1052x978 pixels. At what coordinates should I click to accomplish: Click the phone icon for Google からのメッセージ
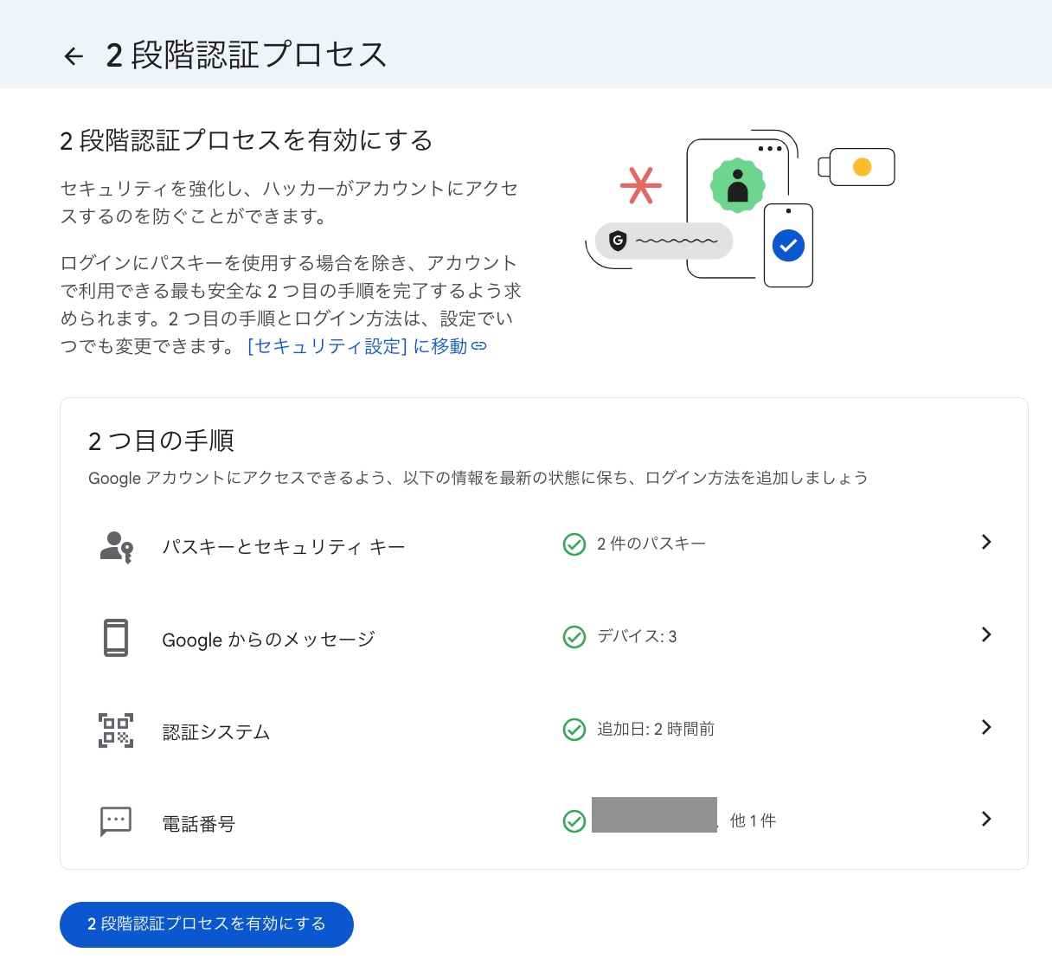(x=116, y=638)
